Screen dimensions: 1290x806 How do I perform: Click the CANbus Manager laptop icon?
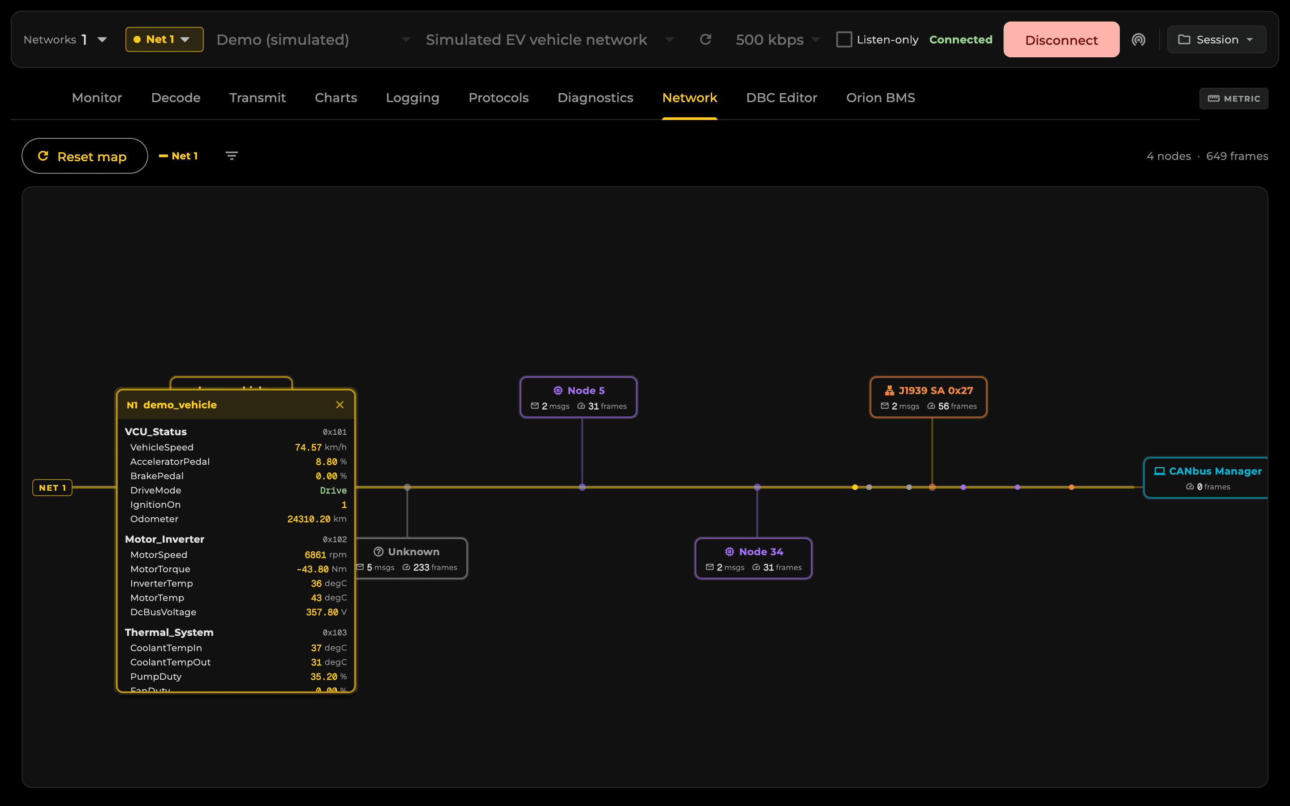pyautogui.click(x=1159, y=471)
